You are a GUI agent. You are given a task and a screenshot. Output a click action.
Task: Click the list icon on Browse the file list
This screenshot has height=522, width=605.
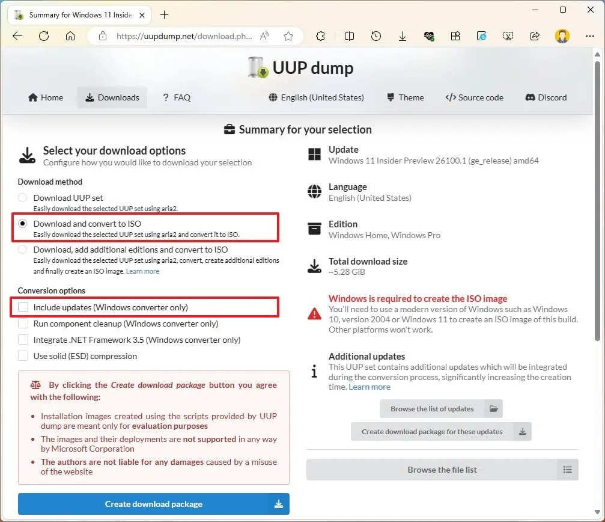click(x=567, y=470)
